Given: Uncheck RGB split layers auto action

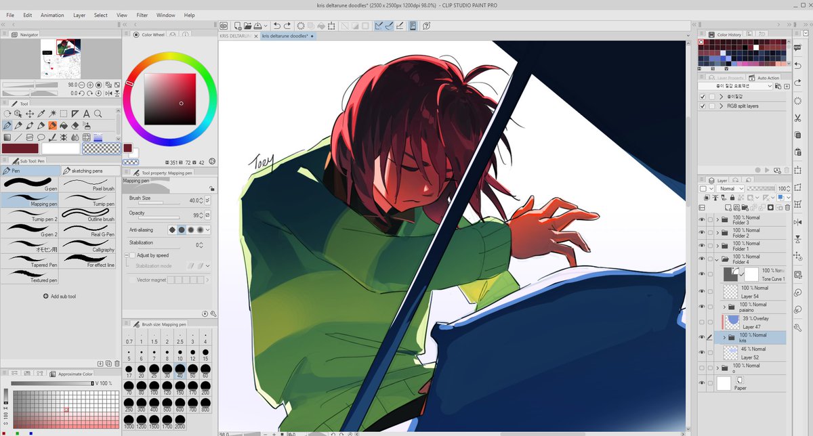Looking at the screenshot, I should (x=703, y=106).
